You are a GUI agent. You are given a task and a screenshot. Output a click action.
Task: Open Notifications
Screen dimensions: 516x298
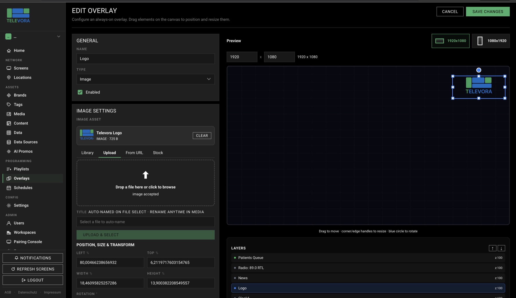tap(33, 258)
